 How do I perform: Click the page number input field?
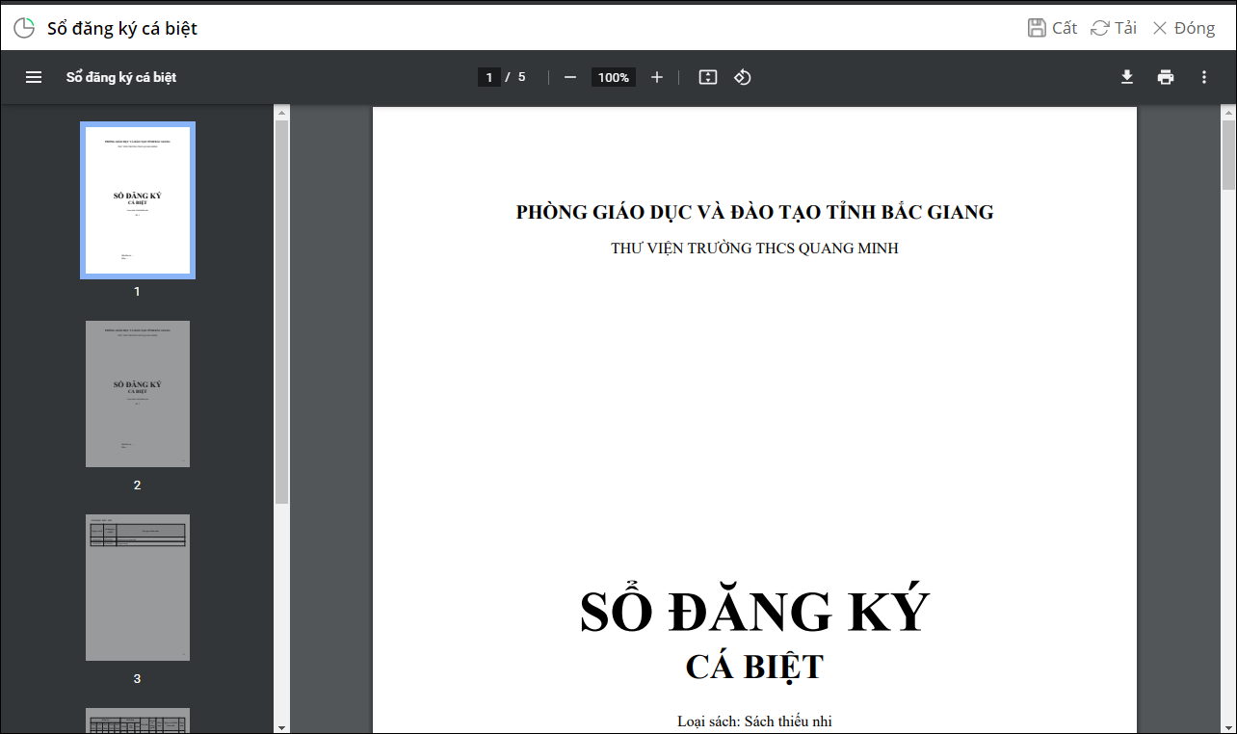pyautogui.click(x=489, y=77)
